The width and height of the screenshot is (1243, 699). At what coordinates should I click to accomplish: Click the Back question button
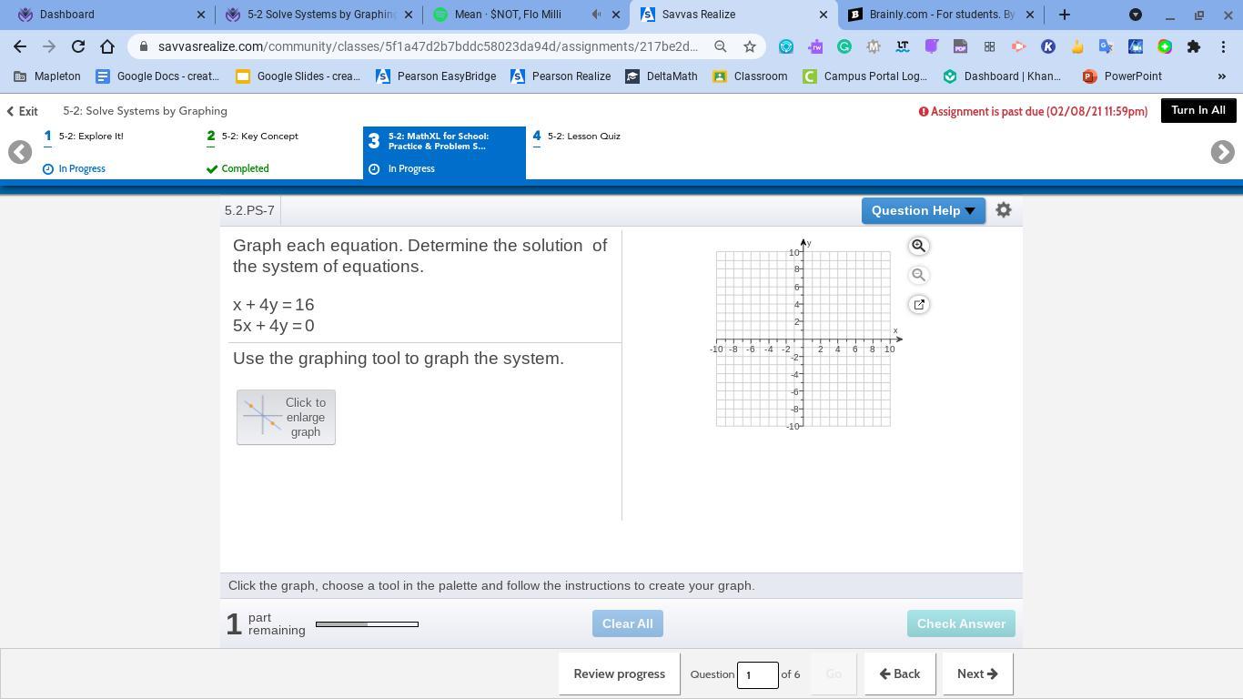point(900,674)
